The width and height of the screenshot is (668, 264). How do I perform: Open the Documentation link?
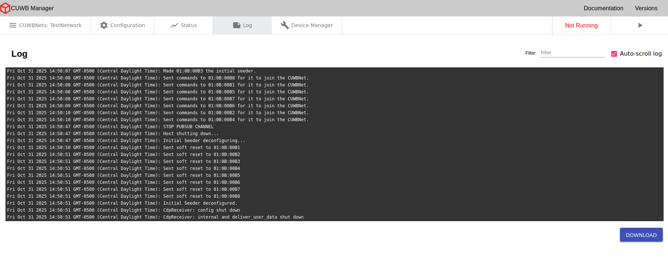(603, 8)
